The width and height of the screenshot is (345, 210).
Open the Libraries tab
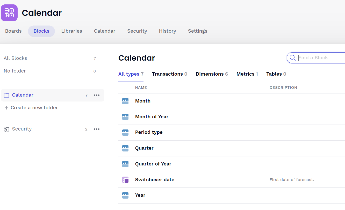[72, 31]
